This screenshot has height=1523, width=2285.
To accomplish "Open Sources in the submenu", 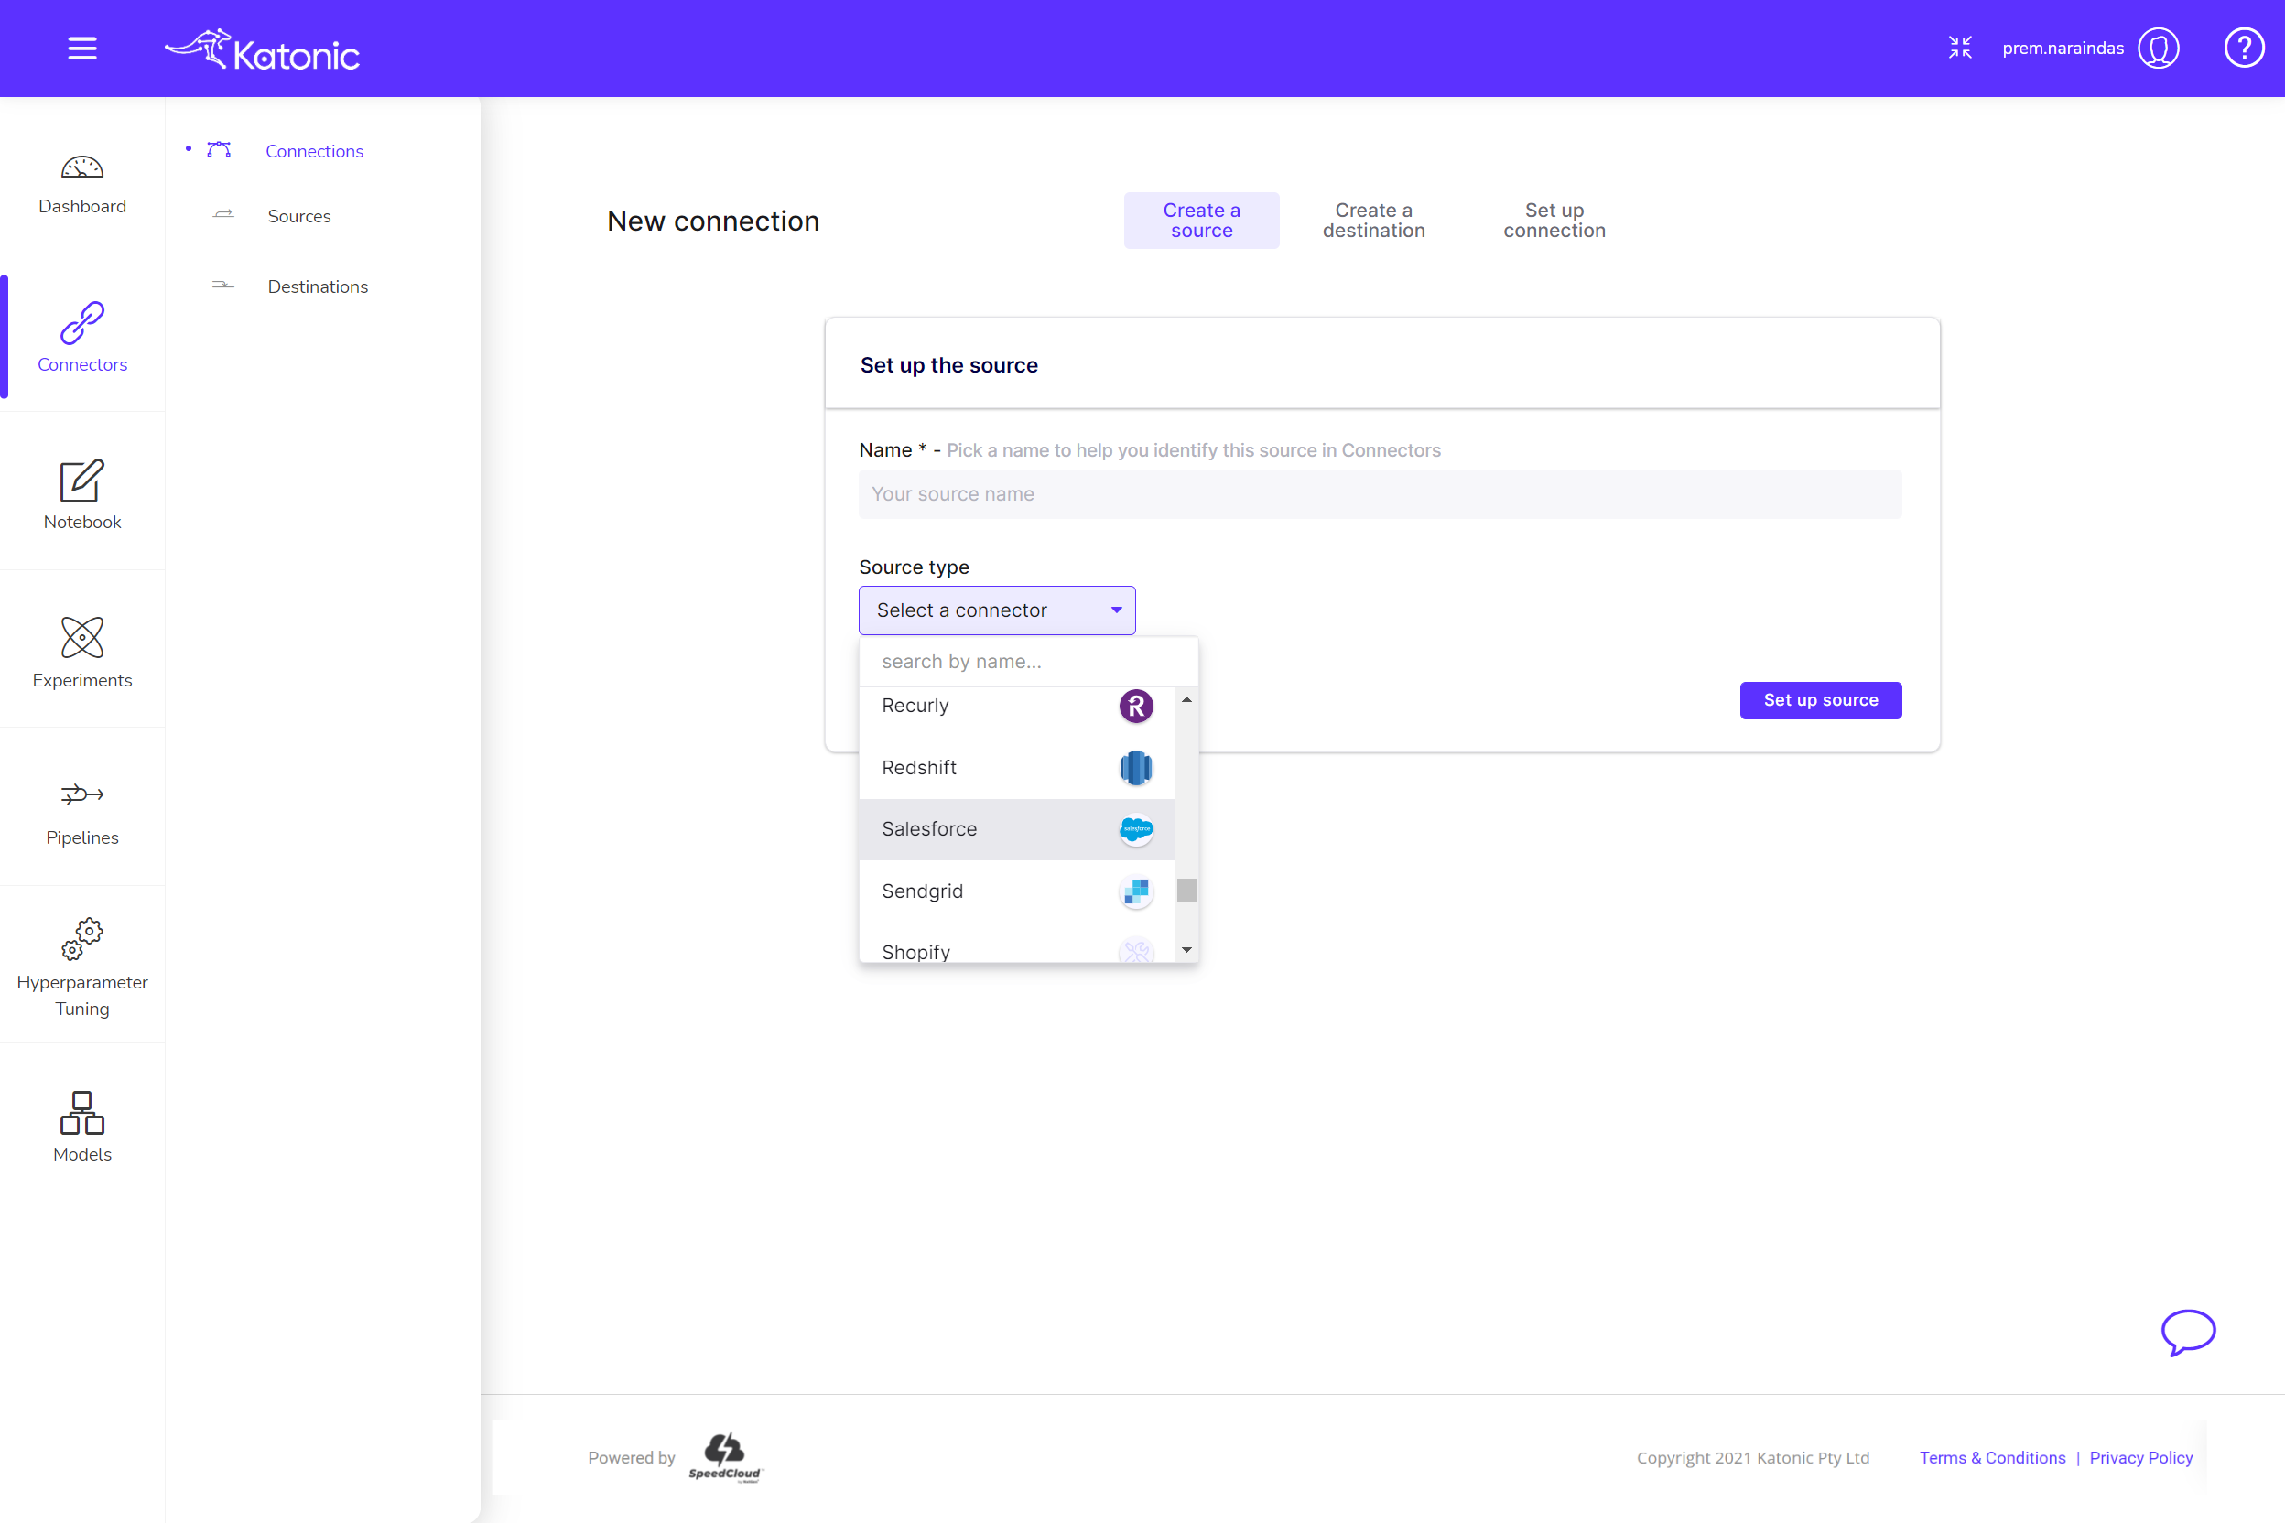I will pyautogui.click(x=298, y=216).
